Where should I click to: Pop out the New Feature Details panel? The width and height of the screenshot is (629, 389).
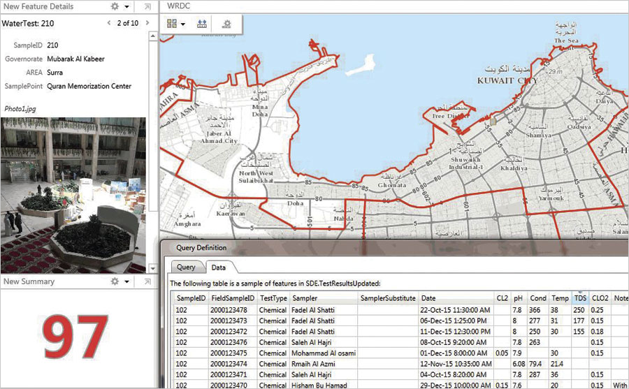pos(147,6)
